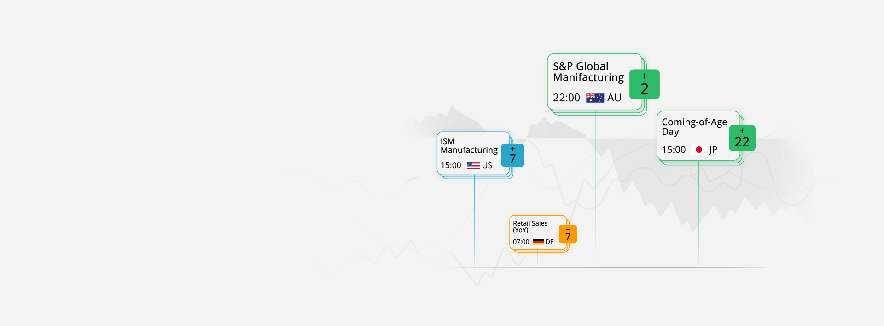Select the 22:00 time on S&P Global card

pyautogui.click(x=566, y=98)
